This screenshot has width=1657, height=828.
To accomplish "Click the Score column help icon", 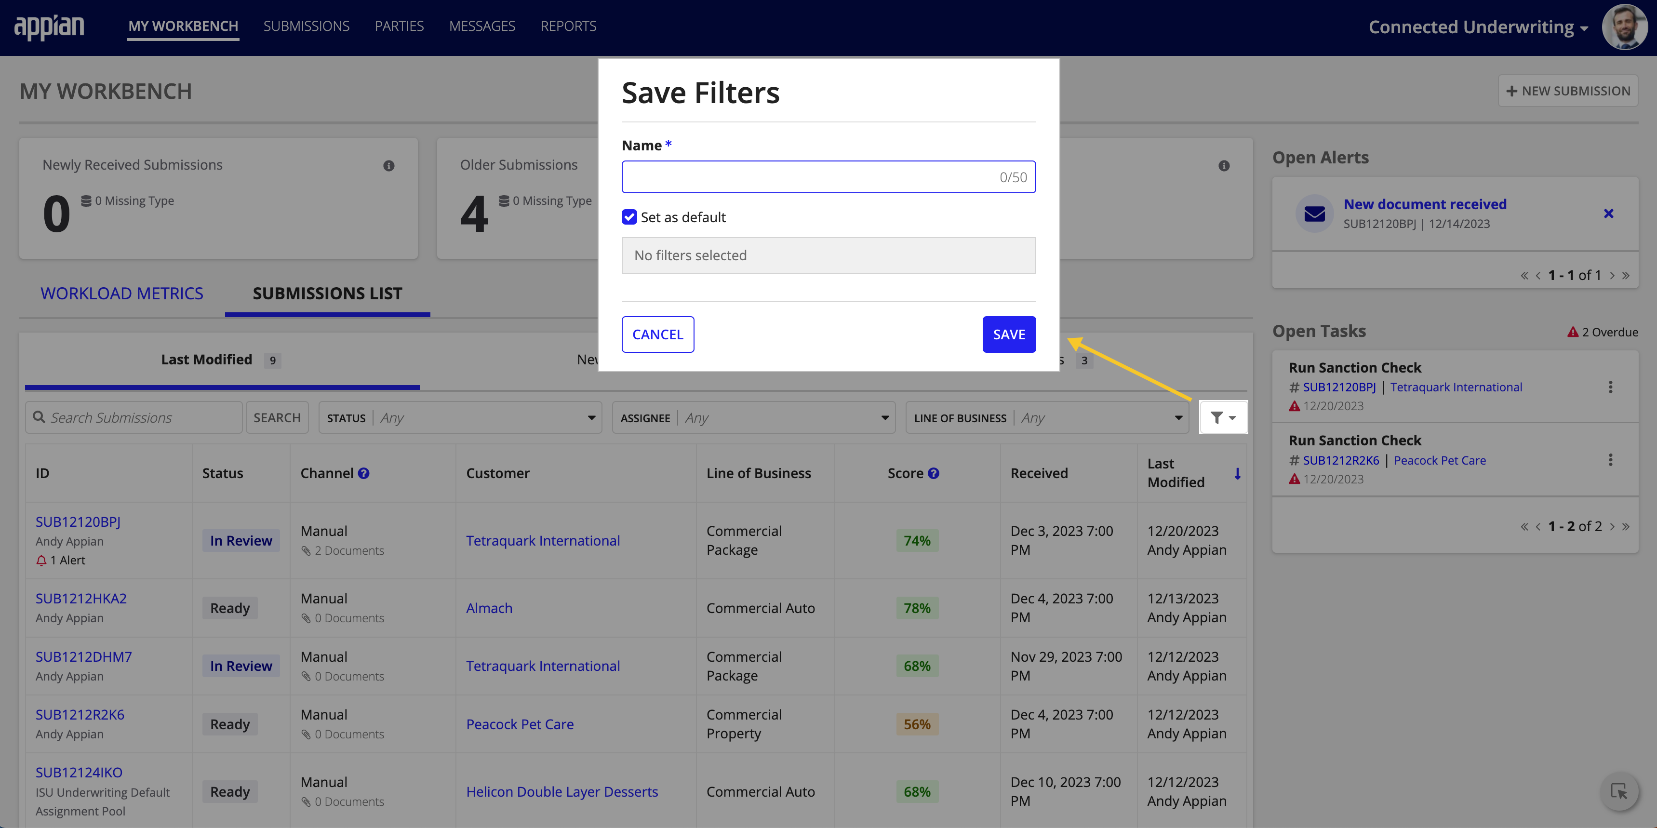I will [x=934, y=473].
